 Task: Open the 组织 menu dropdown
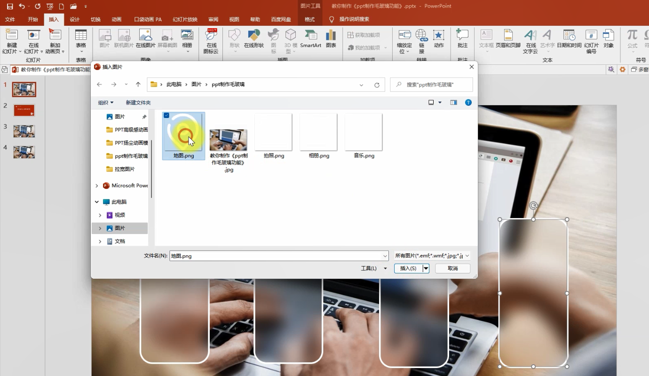[x=105, y=102]
